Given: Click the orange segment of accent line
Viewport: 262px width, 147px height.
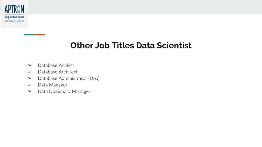Looking at the screenshot, I should click(x=40, y=35).
